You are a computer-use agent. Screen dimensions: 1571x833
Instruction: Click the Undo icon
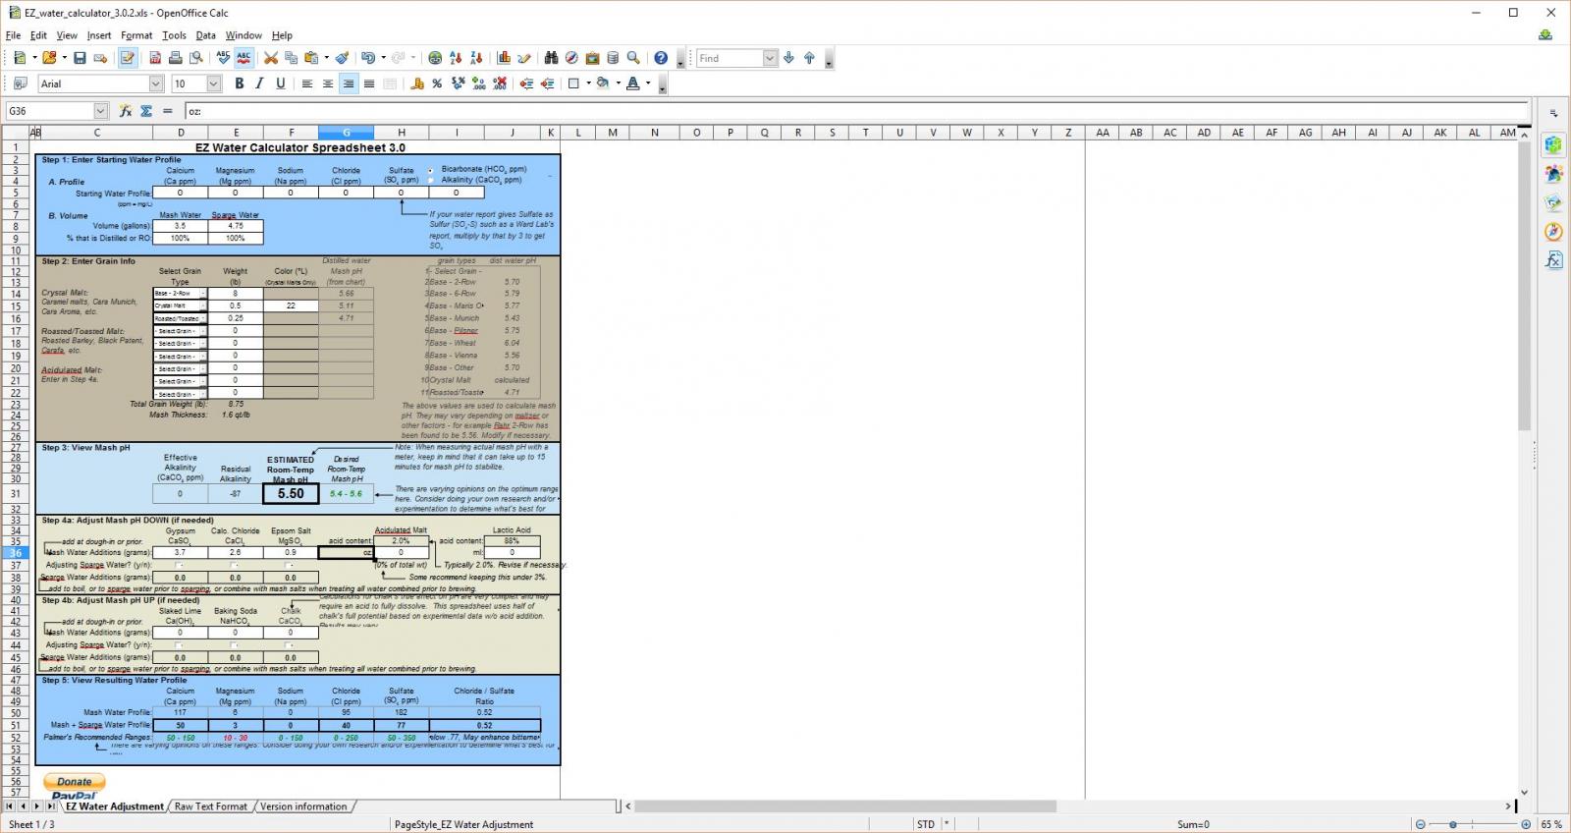(368, 59)
